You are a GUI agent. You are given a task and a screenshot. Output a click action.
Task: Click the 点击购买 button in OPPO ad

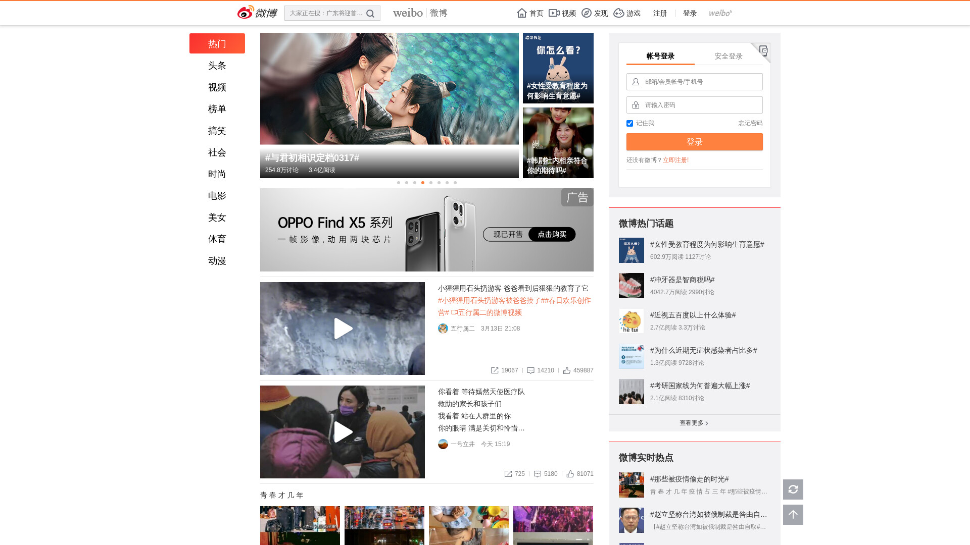coord(552,234)
